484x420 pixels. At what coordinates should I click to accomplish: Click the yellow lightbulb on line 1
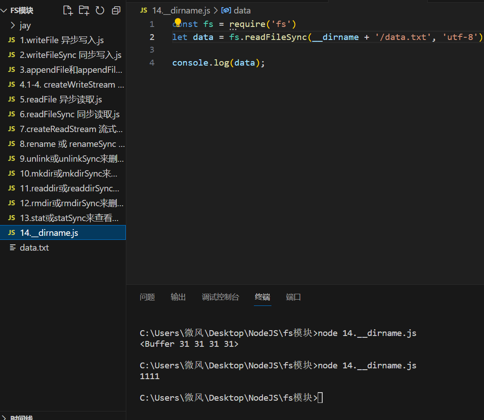178,22
